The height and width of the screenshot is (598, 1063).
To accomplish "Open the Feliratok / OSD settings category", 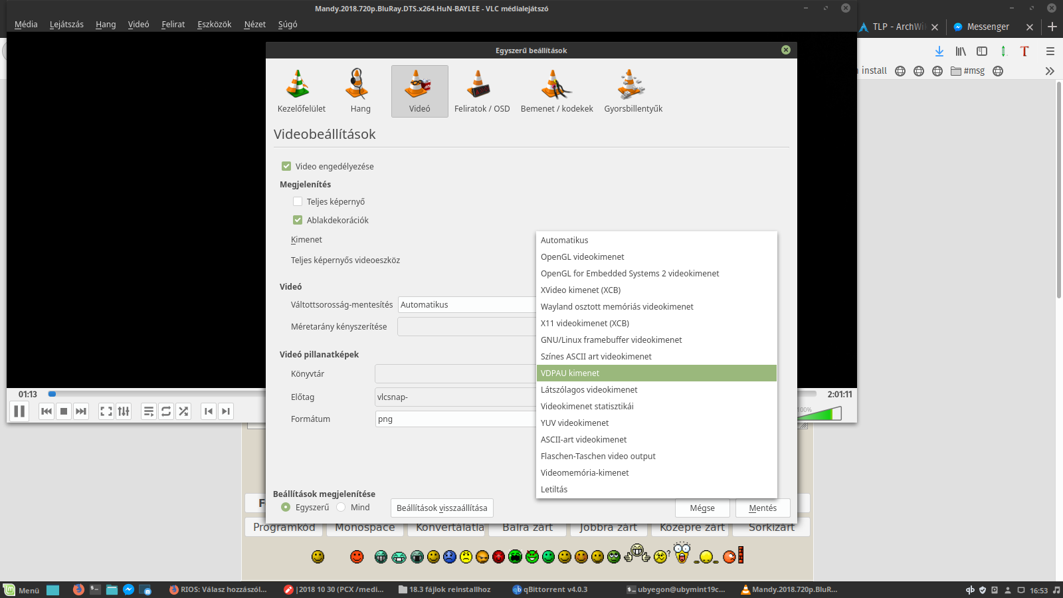I will click(482, 92).
